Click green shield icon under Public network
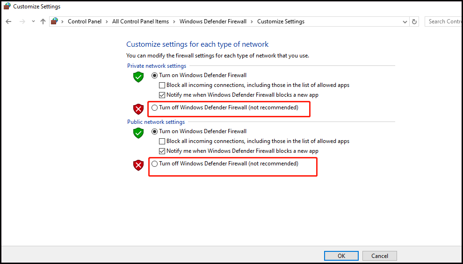 pyautogui.click(x=138, y=133)
